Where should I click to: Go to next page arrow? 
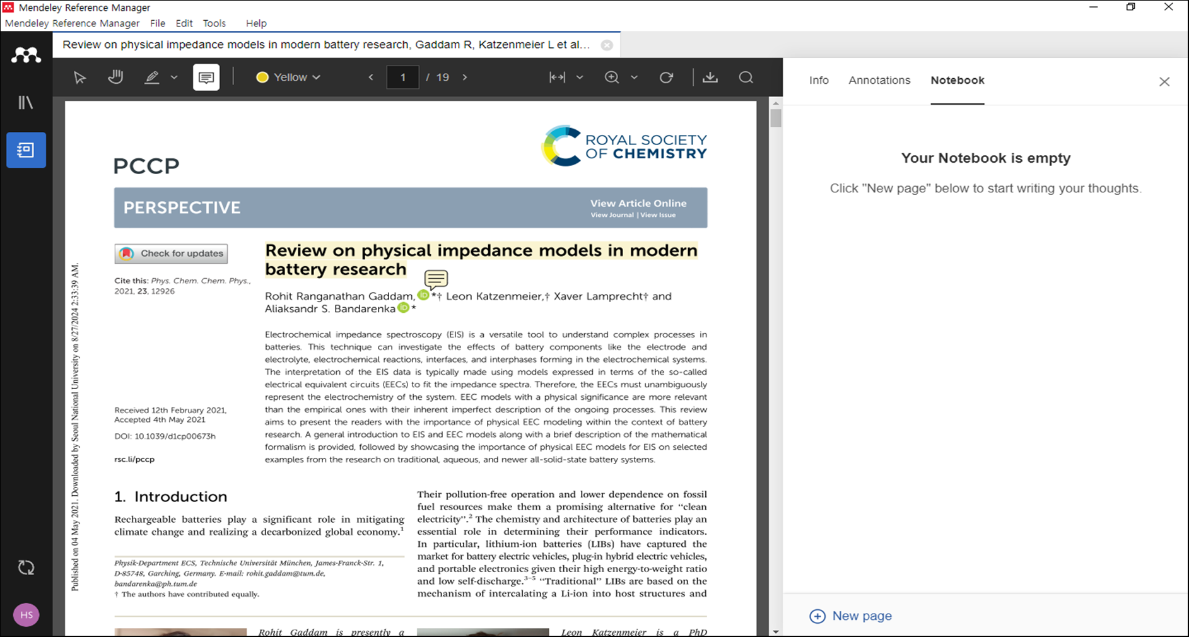[465, 77]
